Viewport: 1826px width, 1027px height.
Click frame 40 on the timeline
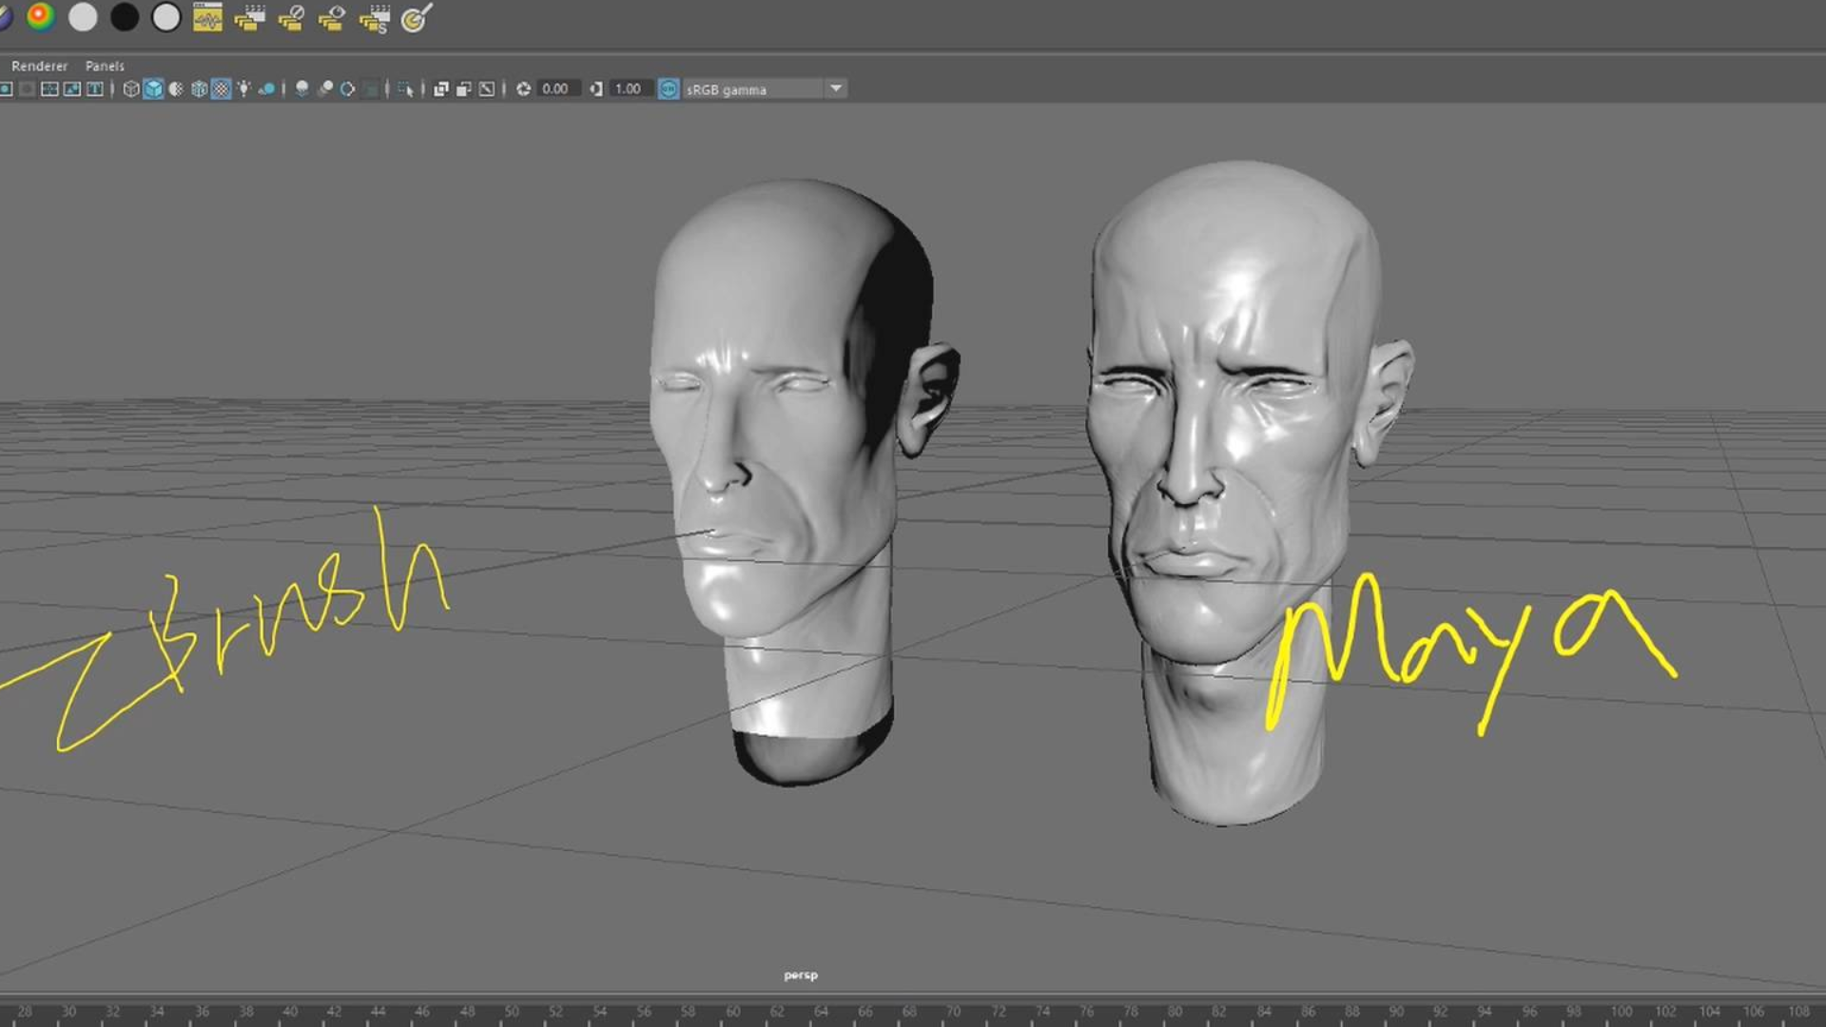point(290,1011)
